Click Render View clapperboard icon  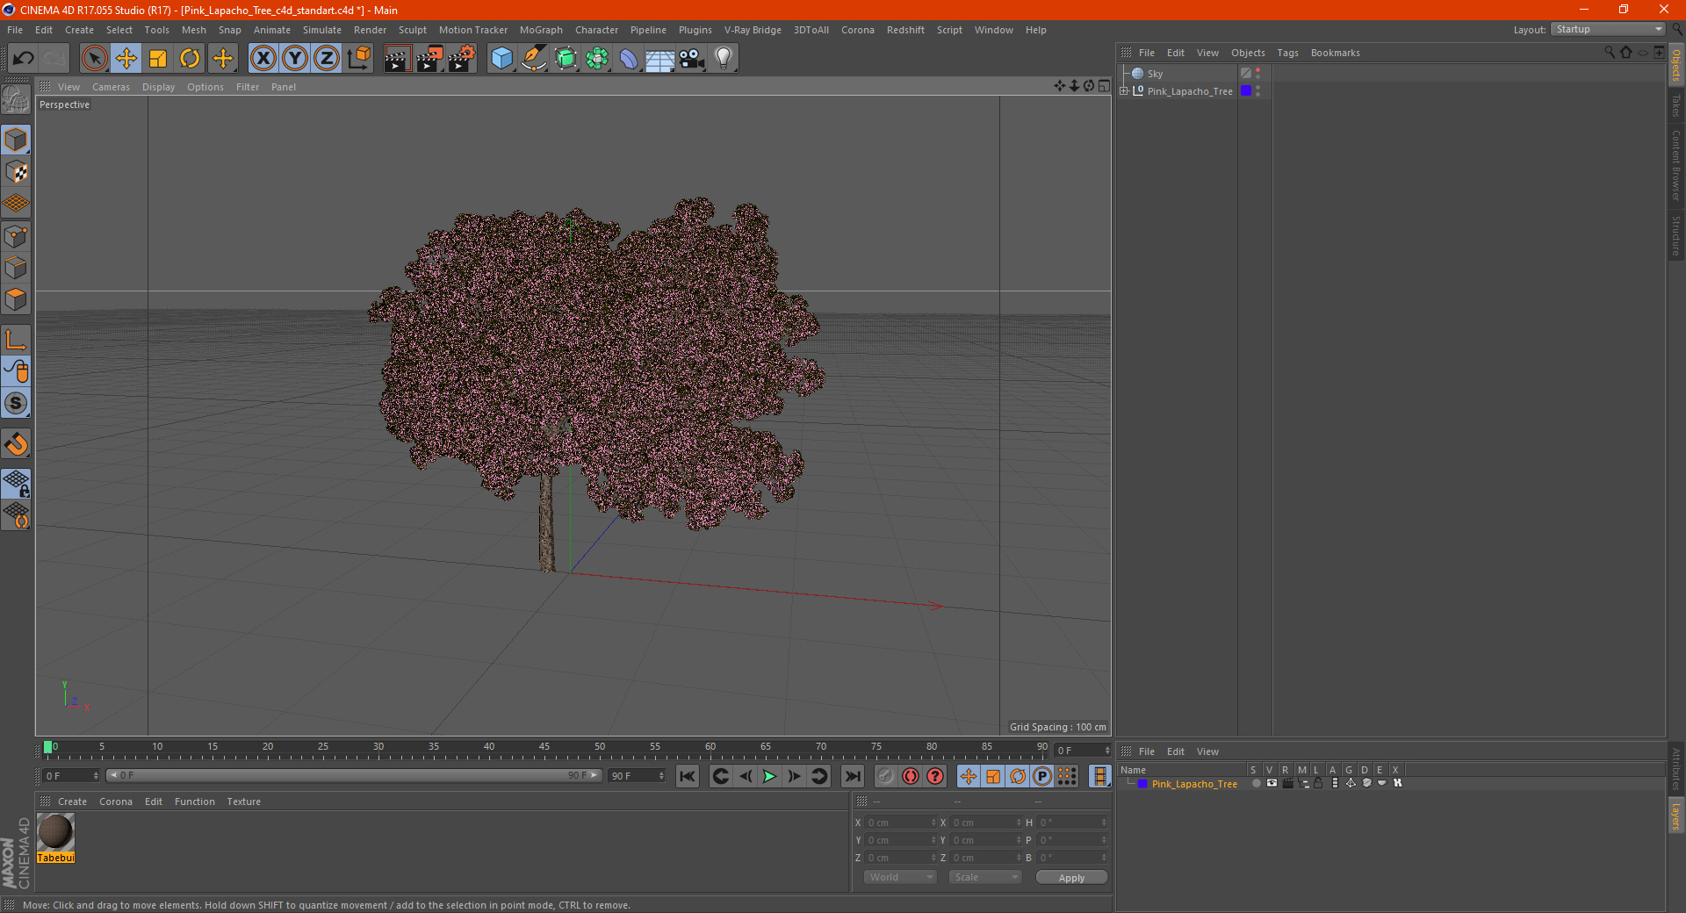[397, 59]
